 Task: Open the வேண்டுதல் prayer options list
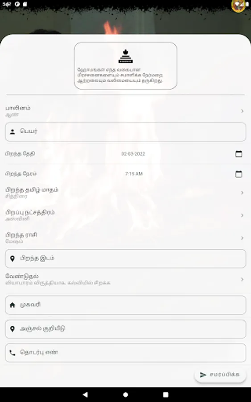click(125, 280)
